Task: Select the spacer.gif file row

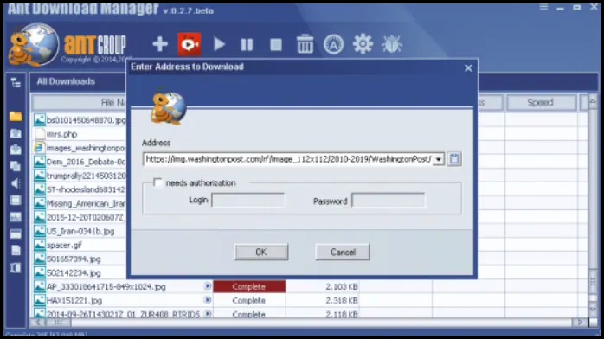Action: click(x=80, y=245)
